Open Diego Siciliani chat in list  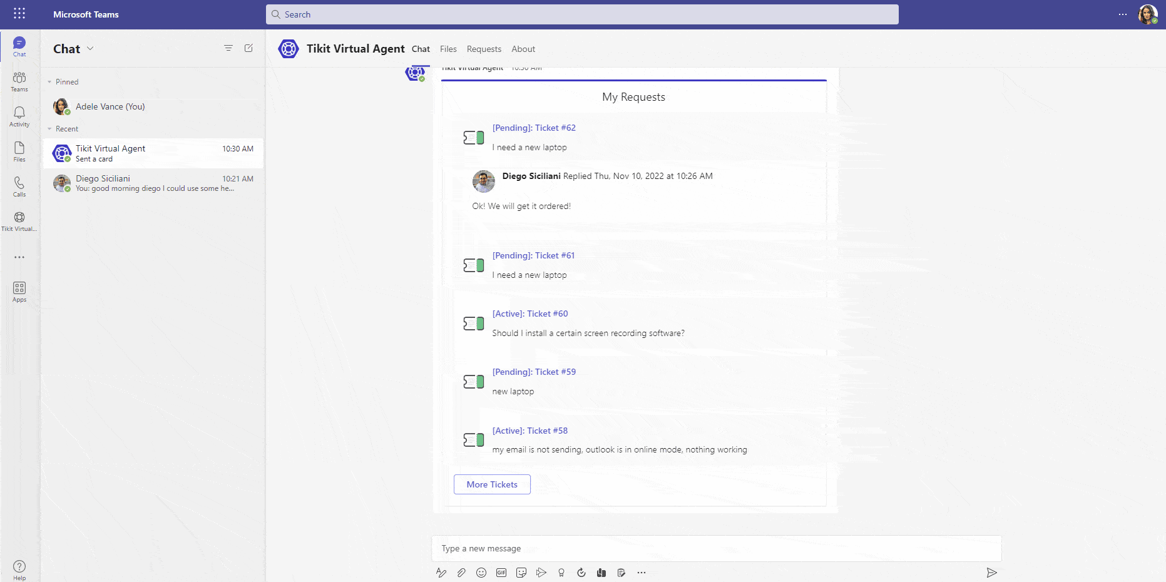(153, 183)
